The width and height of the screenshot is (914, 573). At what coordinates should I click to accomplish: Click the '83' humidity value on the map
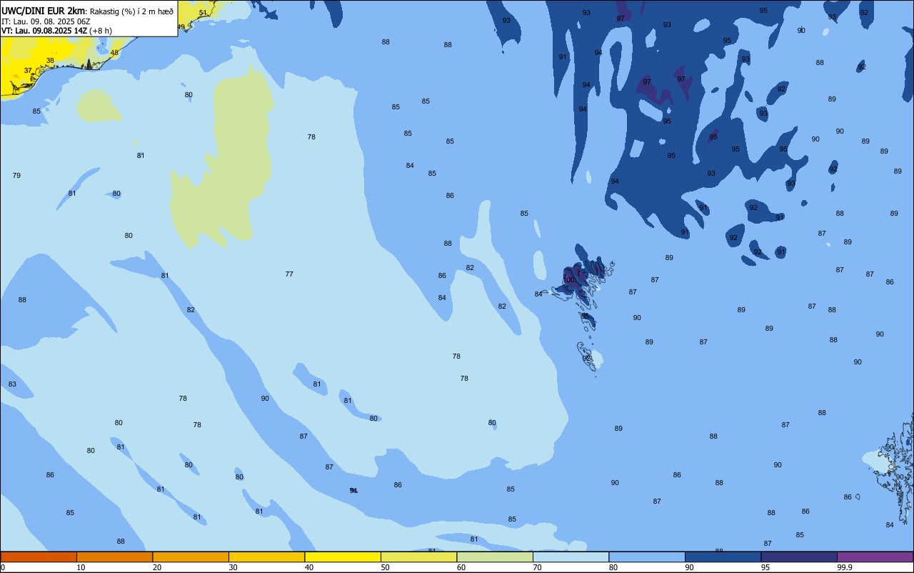12,384
